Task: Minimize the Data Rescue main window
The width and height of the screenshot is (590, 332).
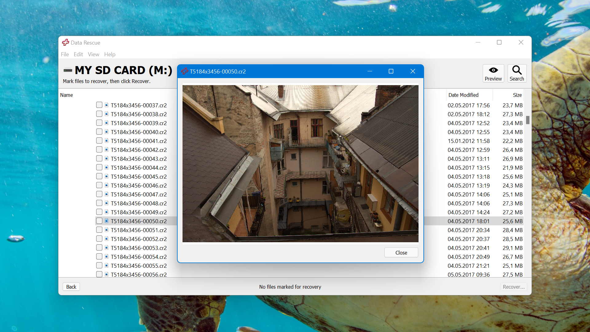Action: [478, 42]
